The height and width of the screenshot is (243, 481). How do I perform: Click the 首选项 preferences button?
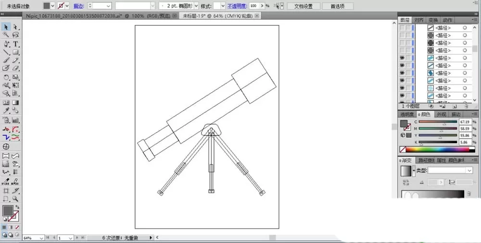pos(338,6)
